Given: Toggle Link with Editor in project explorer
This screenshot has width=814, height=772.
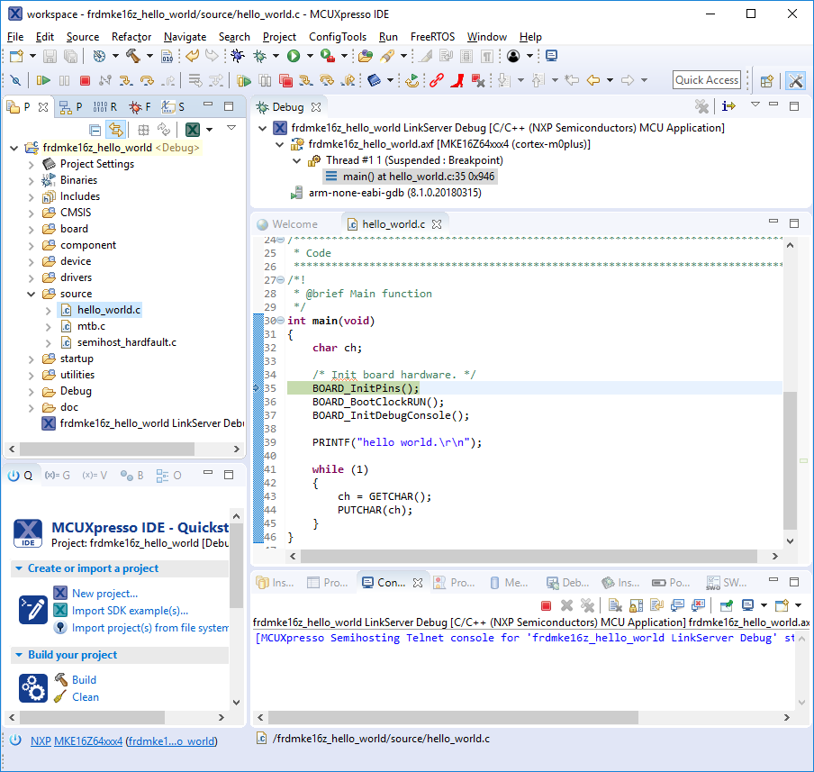Looking at the screenshot, I should point(115,130).
